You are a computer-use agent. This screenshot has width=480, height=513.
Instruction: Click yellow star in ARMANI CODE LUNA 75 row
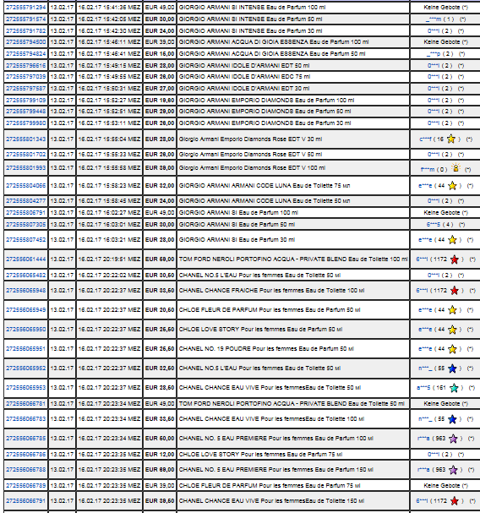click(x=452, y=185)
